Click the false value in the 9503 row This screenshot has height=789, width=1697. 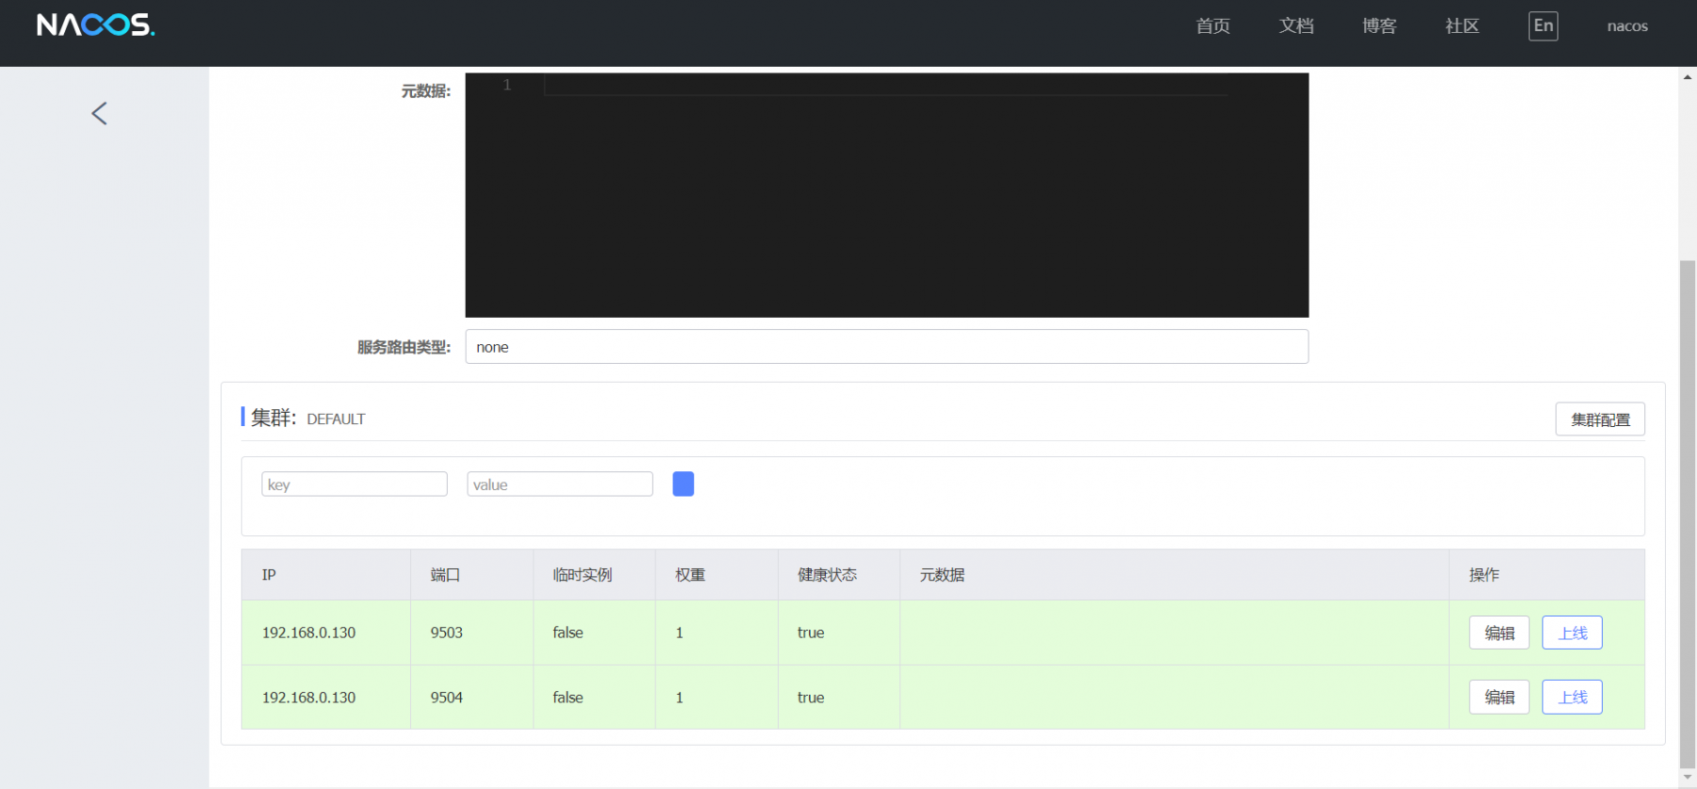tap(568, 633)
